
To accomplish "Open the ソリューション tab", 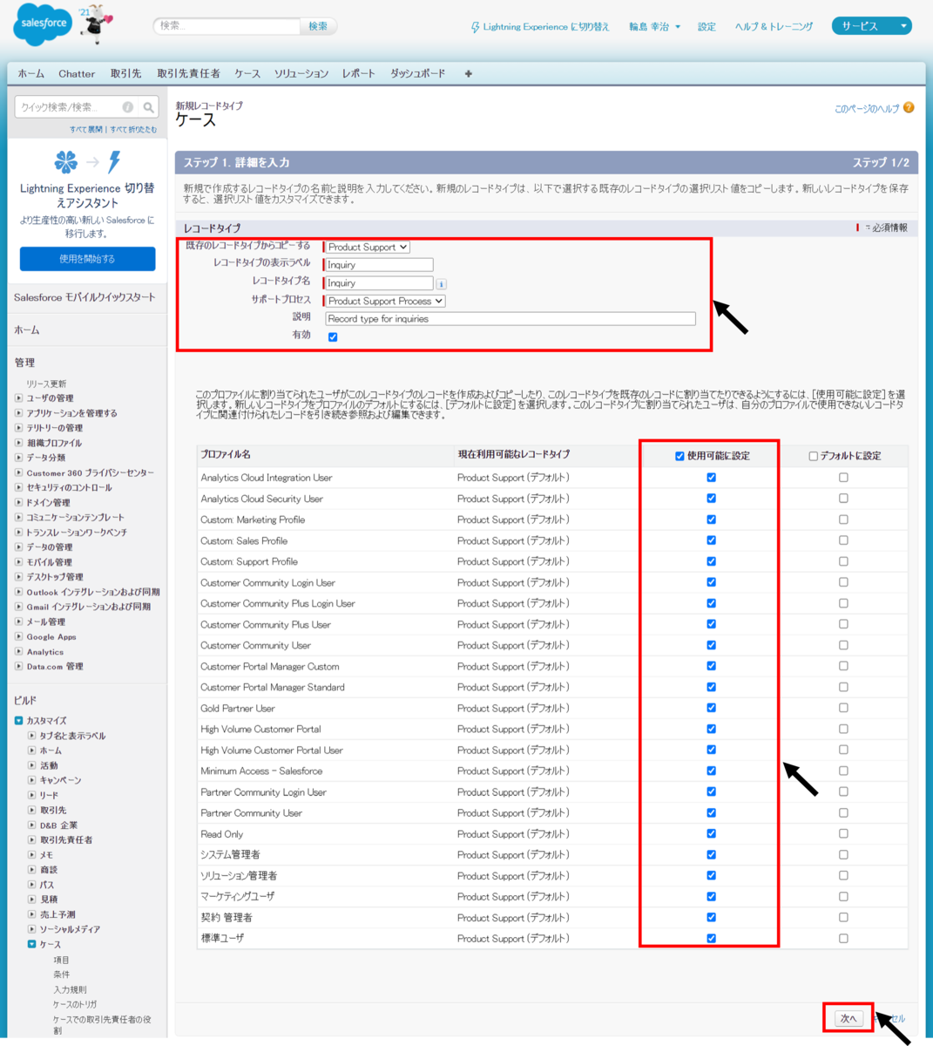I will click(301, 74).
